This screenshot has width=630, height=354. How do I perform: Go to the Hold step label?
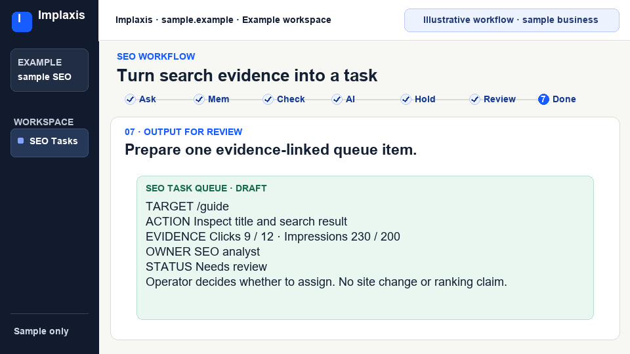pos(425,99)
